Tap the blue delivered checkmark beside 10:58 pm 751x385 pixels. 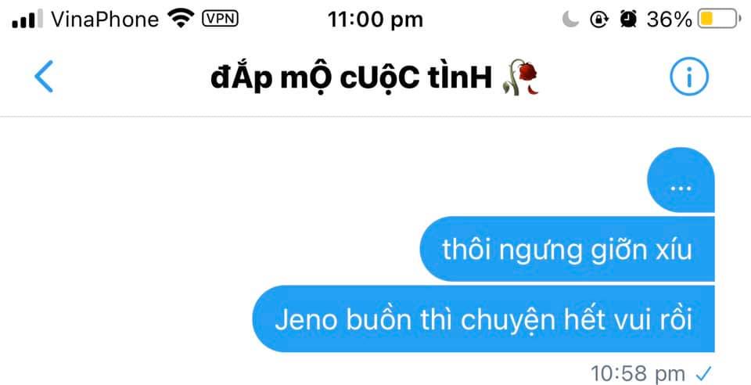(x=704, y=372)
